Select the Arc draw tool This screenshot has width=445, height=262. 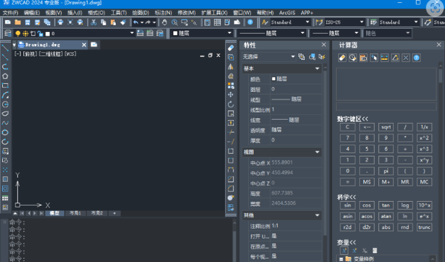click(x=5, y=95)
